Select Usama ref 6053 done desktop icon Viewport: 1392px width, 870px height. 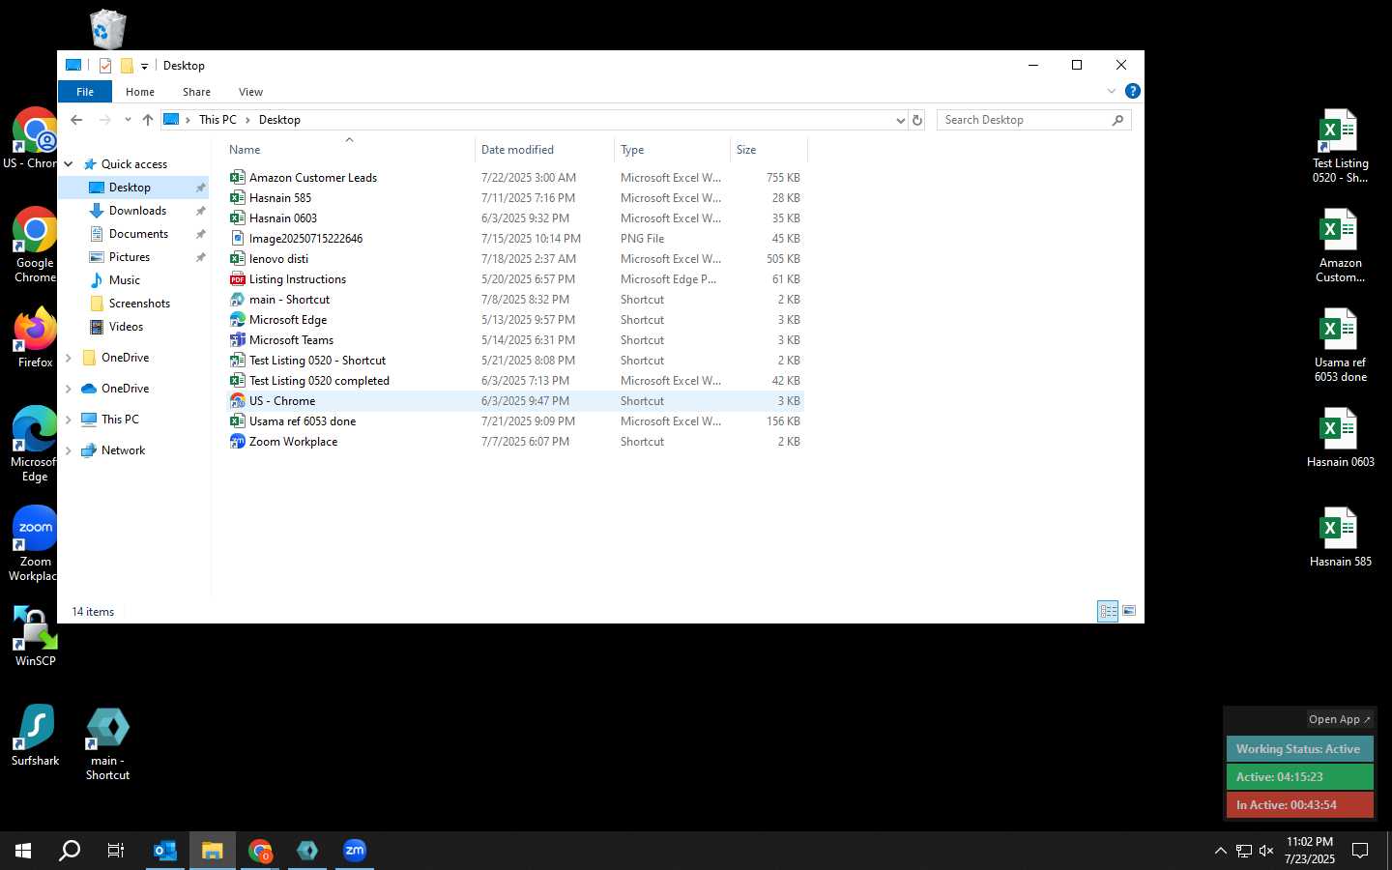coord(1340,345)
